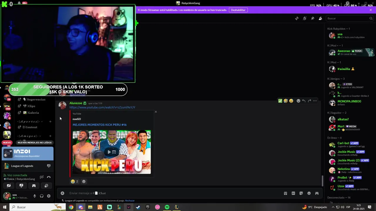
Task: Disable Streamer mode with Deshabilitar button
Action: [238, 10]
